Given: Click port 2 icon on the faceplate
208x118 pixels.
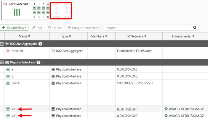Looking at the screenshot, I should click(x=34, y=13).
